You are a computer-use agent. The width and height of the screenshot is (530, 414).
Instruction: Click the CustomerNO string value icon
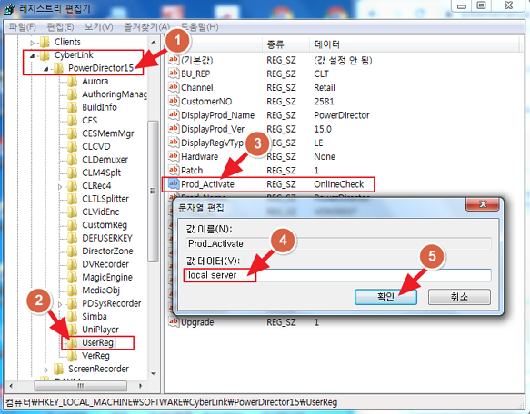174,101
